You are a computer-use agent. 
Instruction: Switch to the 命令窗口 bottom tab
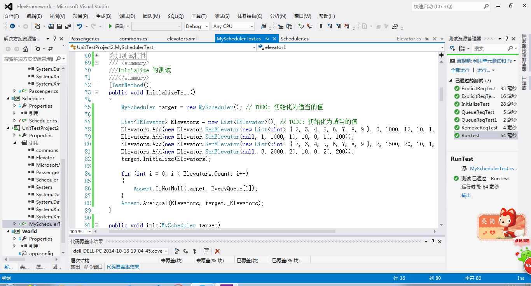(93, 267)
